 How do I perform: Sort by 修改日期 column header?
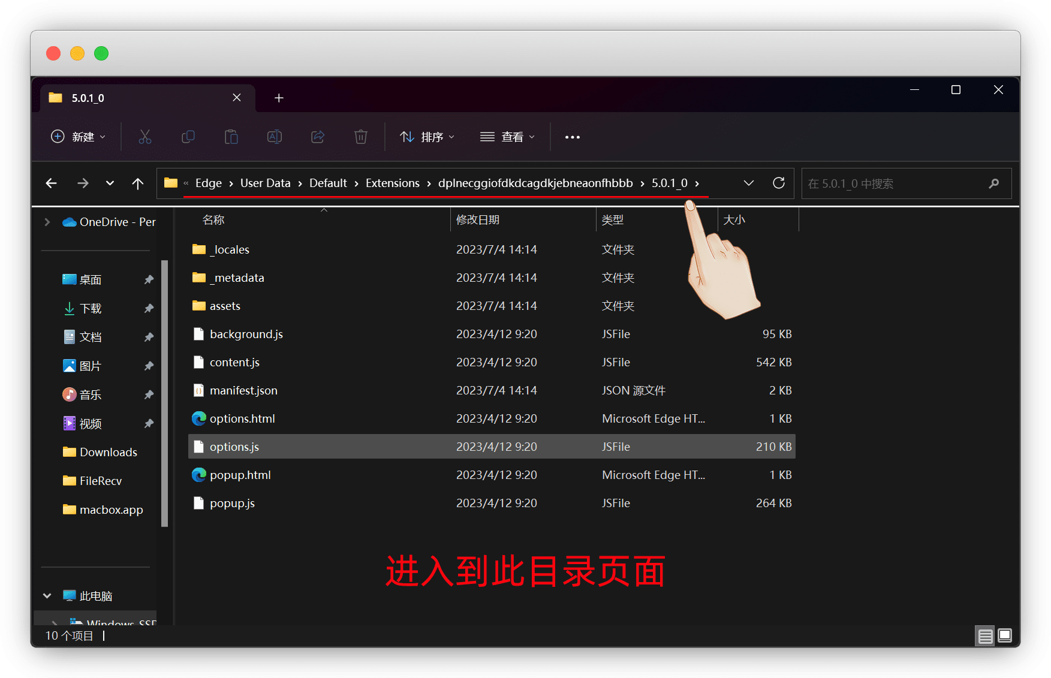[478, 220]
